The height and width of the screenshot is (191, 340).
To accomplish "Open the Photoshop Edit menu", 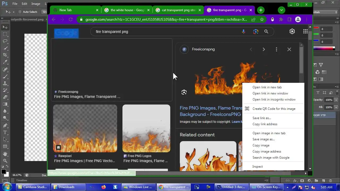I will (24, 4).
